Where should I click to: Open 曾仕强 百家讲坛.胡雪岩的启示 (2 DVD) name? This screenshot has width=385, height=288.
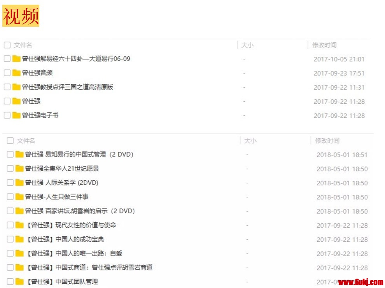[80, 211]
